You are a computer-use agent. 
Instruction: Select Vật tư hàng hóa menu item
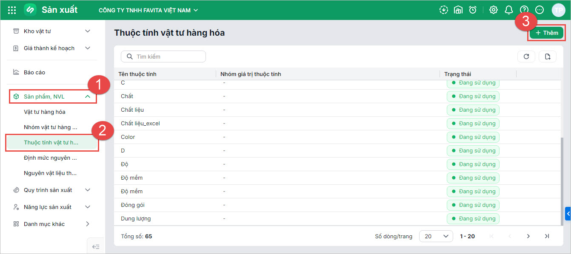click(x=45, y=112)
